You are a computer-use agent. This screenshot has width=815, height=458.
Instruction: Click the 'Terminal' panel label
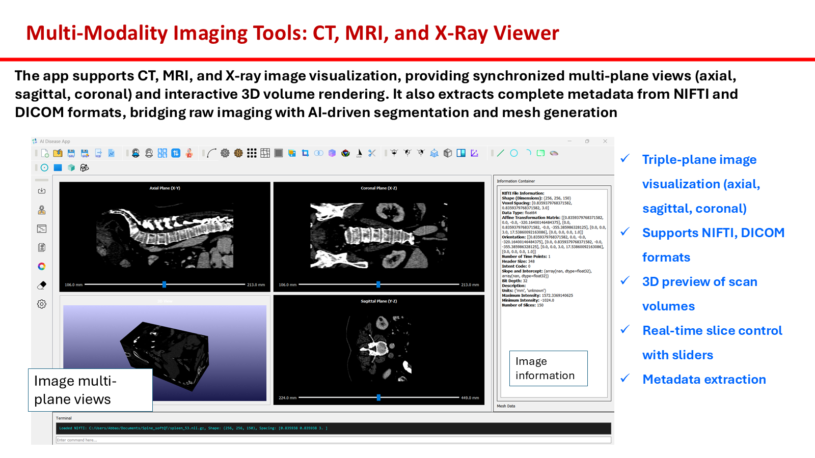click(64, 418)
